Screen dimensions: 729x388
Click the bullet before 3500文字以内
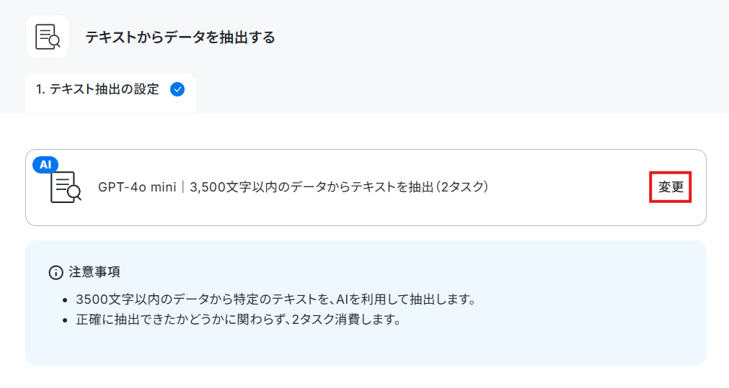65,299
